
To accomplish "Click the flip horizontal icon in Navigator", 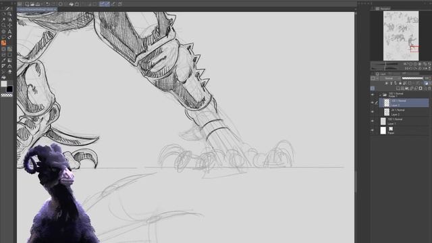I will (x=425, y=68).
